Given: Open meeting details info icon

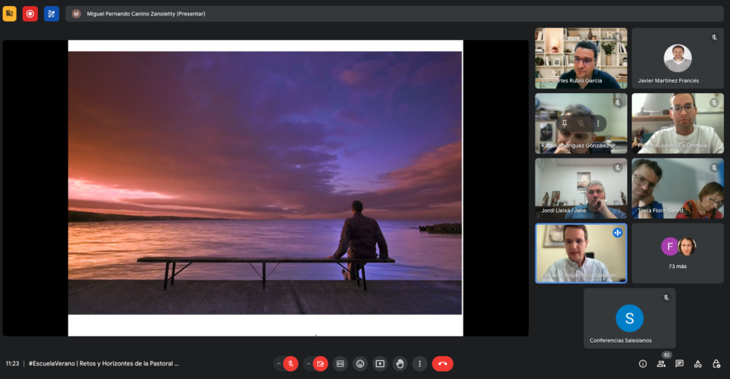Looking at the screenshot, I should [x=643, y=363].
